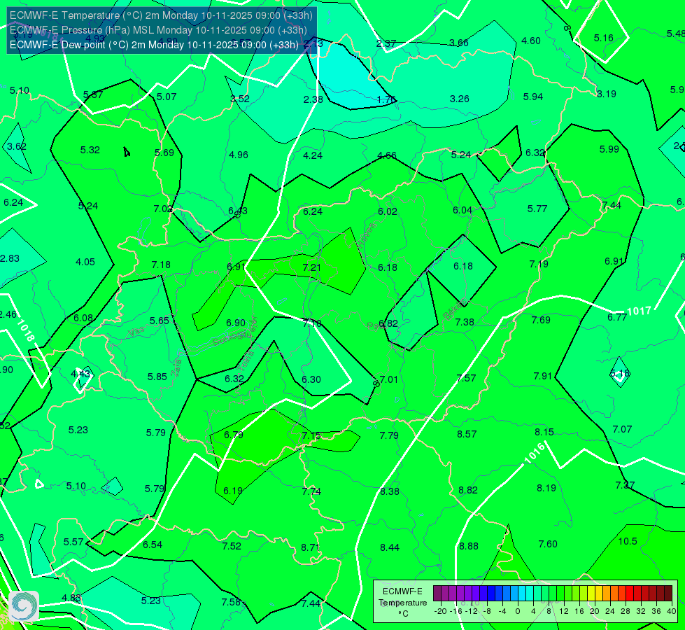Click the 1017 isobar label
Image resolution: width=685 pixels, height=630 pixels.
tap(639, 311)
